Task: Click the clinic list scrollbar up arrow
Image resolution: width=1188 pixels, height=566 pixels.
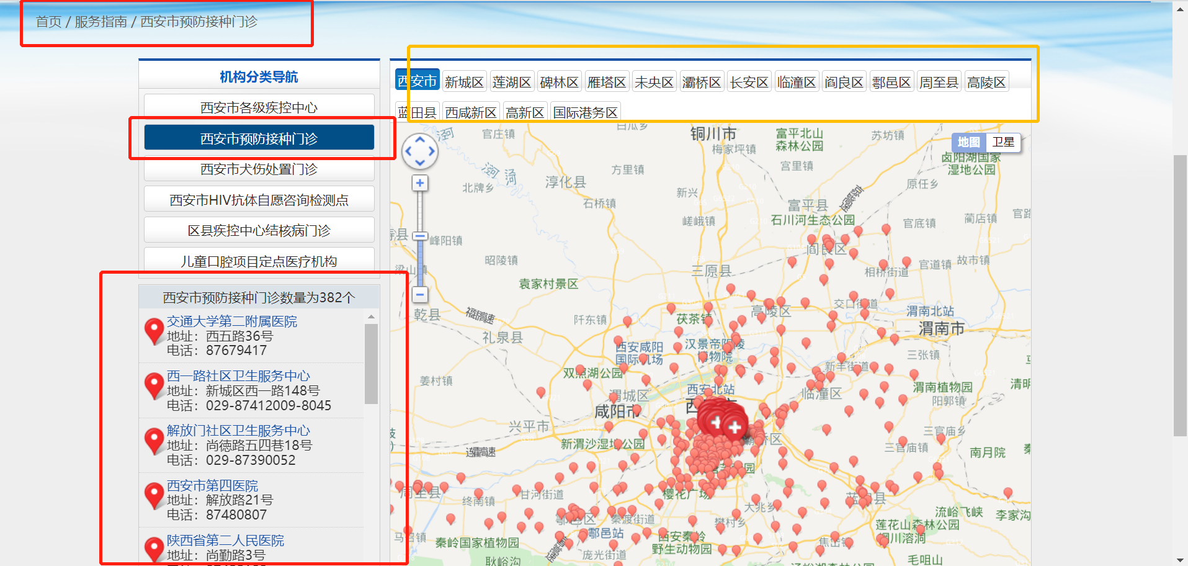Action: click(x=371, y=317)
